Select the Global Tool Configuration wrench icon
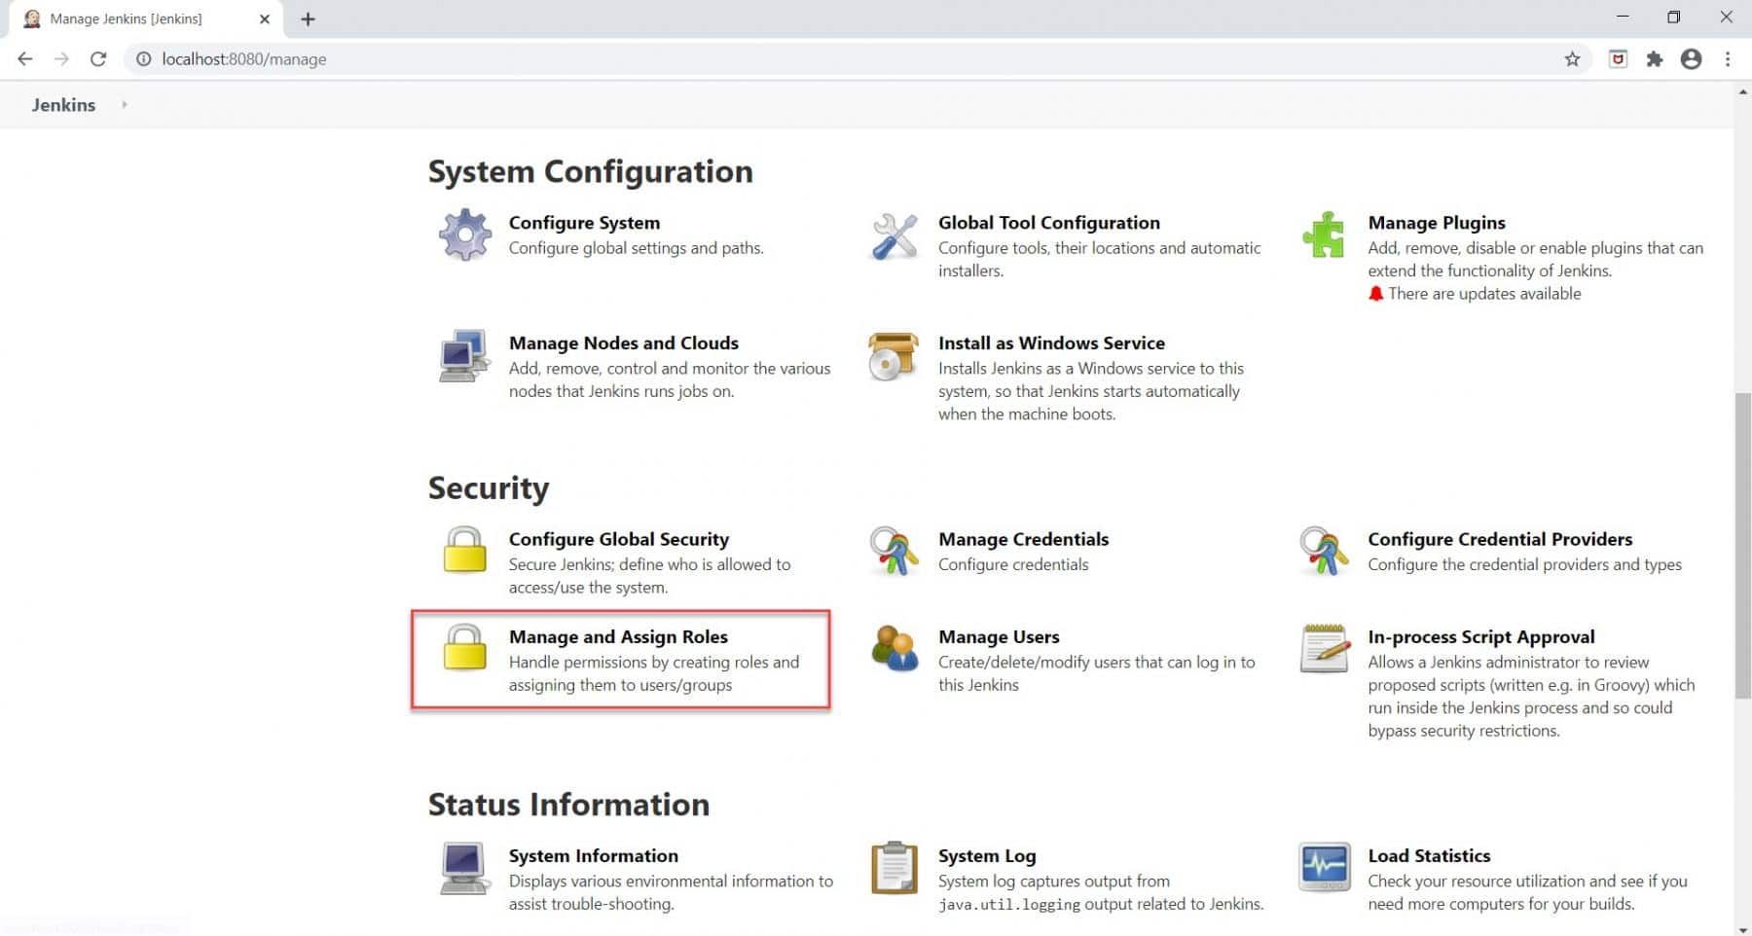 coord(894,234)
